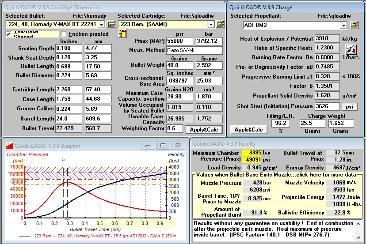This screenshot has width=366, height=244.
Task: Click the Pmax (MAP) bar field
Action: pos(209,41)
